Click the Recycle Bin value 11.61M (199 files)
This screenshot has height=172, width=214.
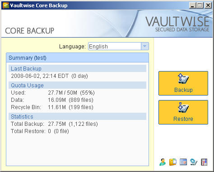coord(70,107)
